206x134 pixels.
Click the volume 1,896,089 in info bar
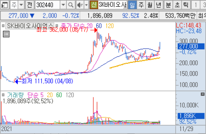click(x=100, y=16)
